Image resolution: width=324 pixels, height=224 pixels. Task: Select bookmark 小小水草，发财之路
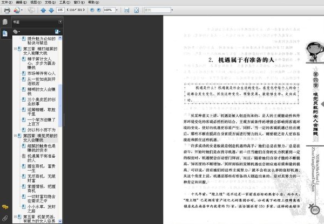point(42,209)
